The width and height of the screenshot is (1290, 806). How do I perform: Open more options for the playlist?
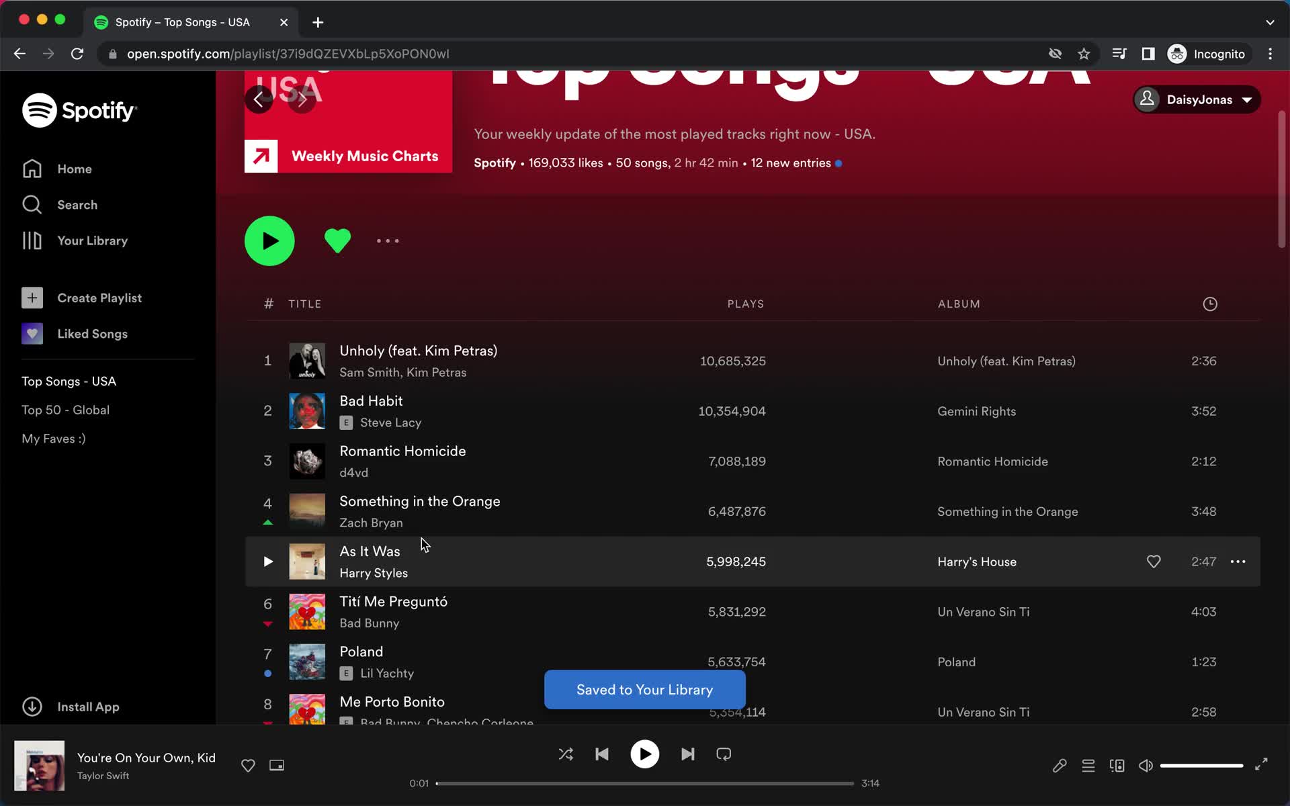(388, 240)
